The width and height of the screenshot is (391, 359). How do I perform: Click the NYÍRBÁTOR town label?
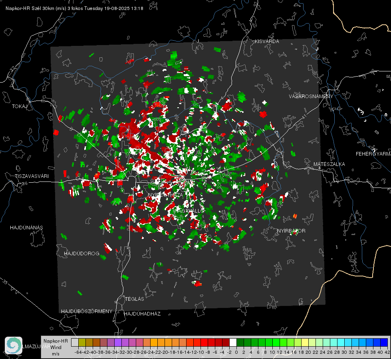(291, 231)
